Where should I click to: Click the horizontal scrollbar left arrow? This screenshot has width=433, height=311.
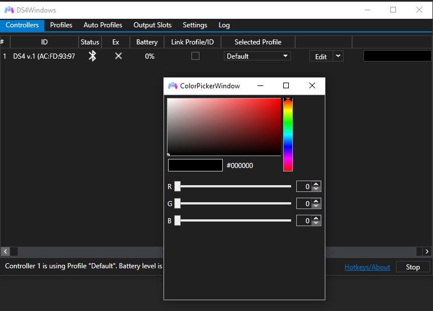(5, 251)
